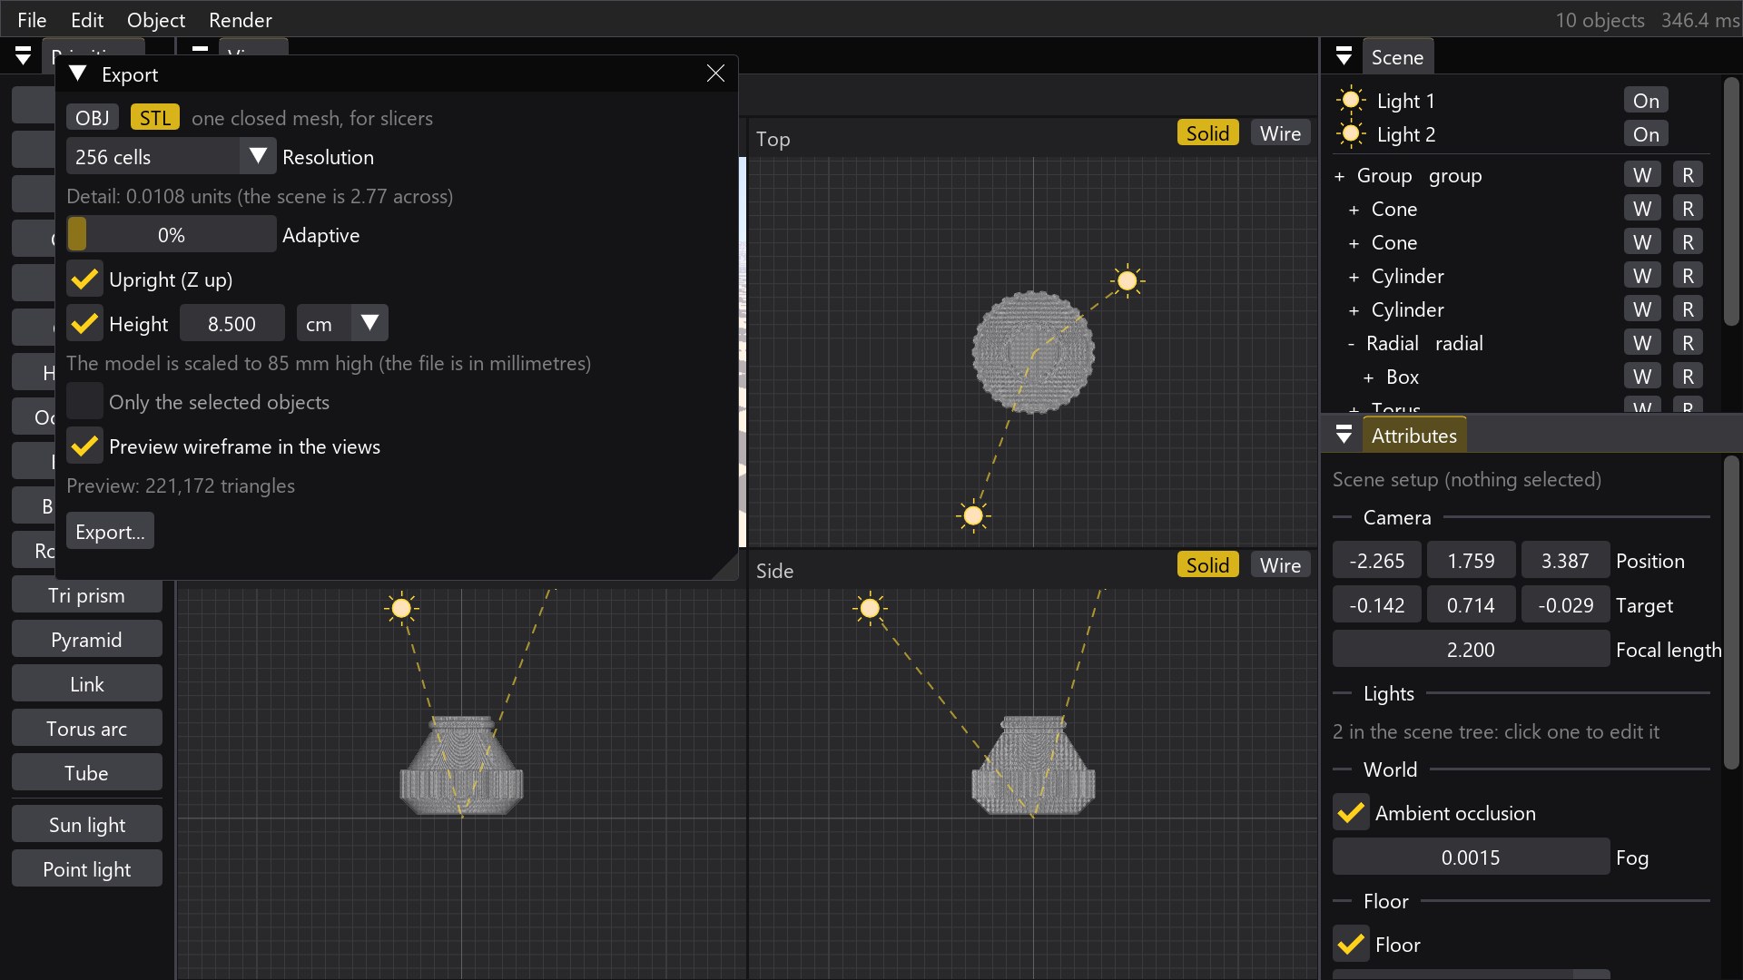Switch to the Attributes tab
The height and width of the screenshot is (980, 1743).
coord(1413,436)
